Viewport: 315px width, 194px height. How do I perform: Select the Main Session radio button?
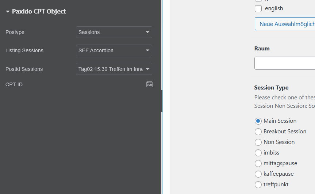(258, 121)
